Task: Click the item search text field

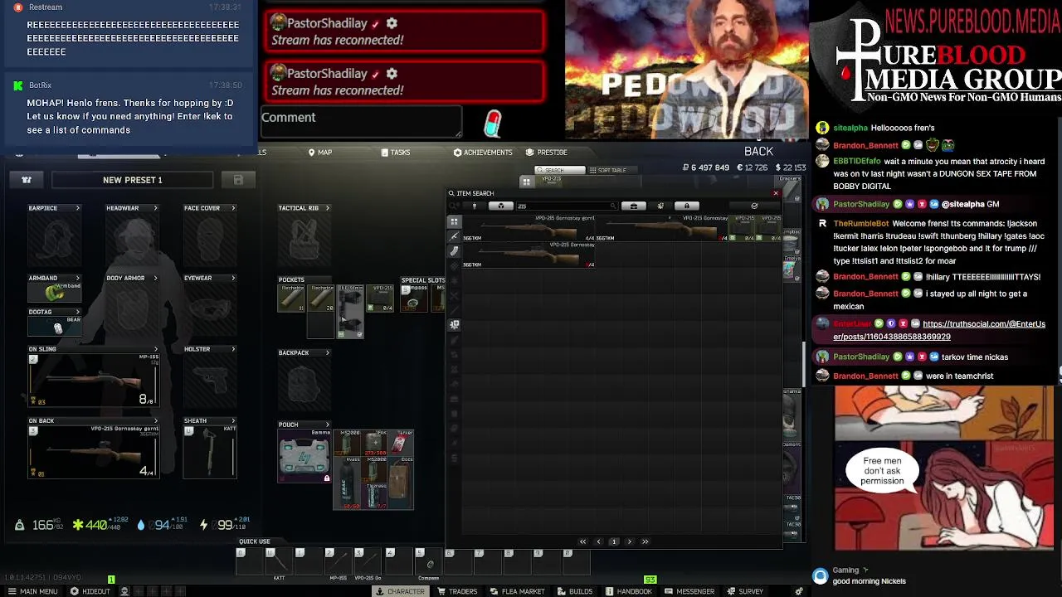Action: tap(567, 206)
